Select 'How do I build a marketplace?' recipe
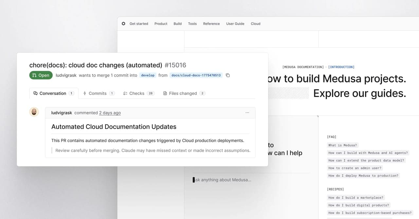Image resolution: width=419 pixels, height=219 pixels. click(x=355, y=197)
